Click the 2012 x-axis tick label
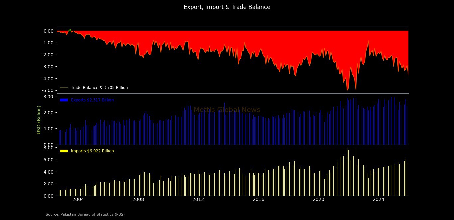Image resolution: width=454 pixels, height=220 pixels. [x=198, y=200]
